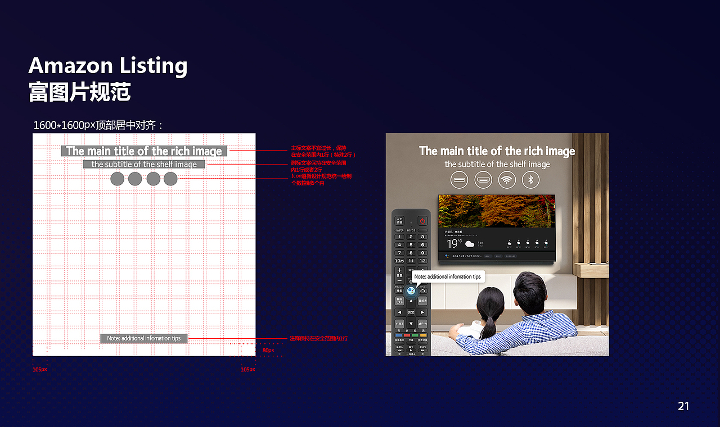Tap the 番組表 guide button on the remote

tap(422, 300)
